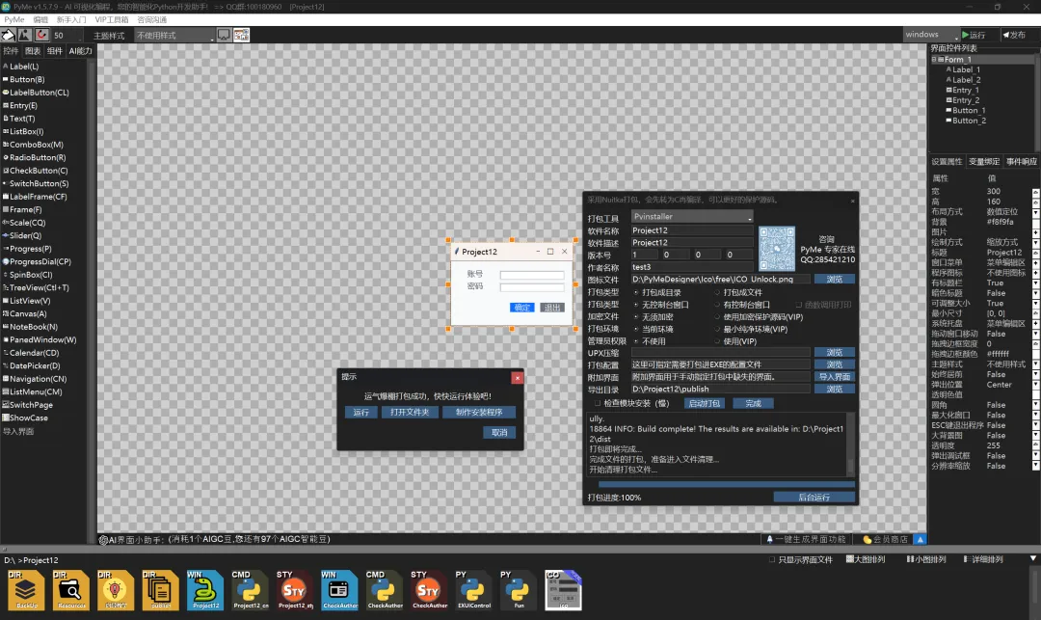The height and width of the screenshot is (620, 1041).
Task: Open the VIP工具箱 menu
Action: (x=112, y=20)
